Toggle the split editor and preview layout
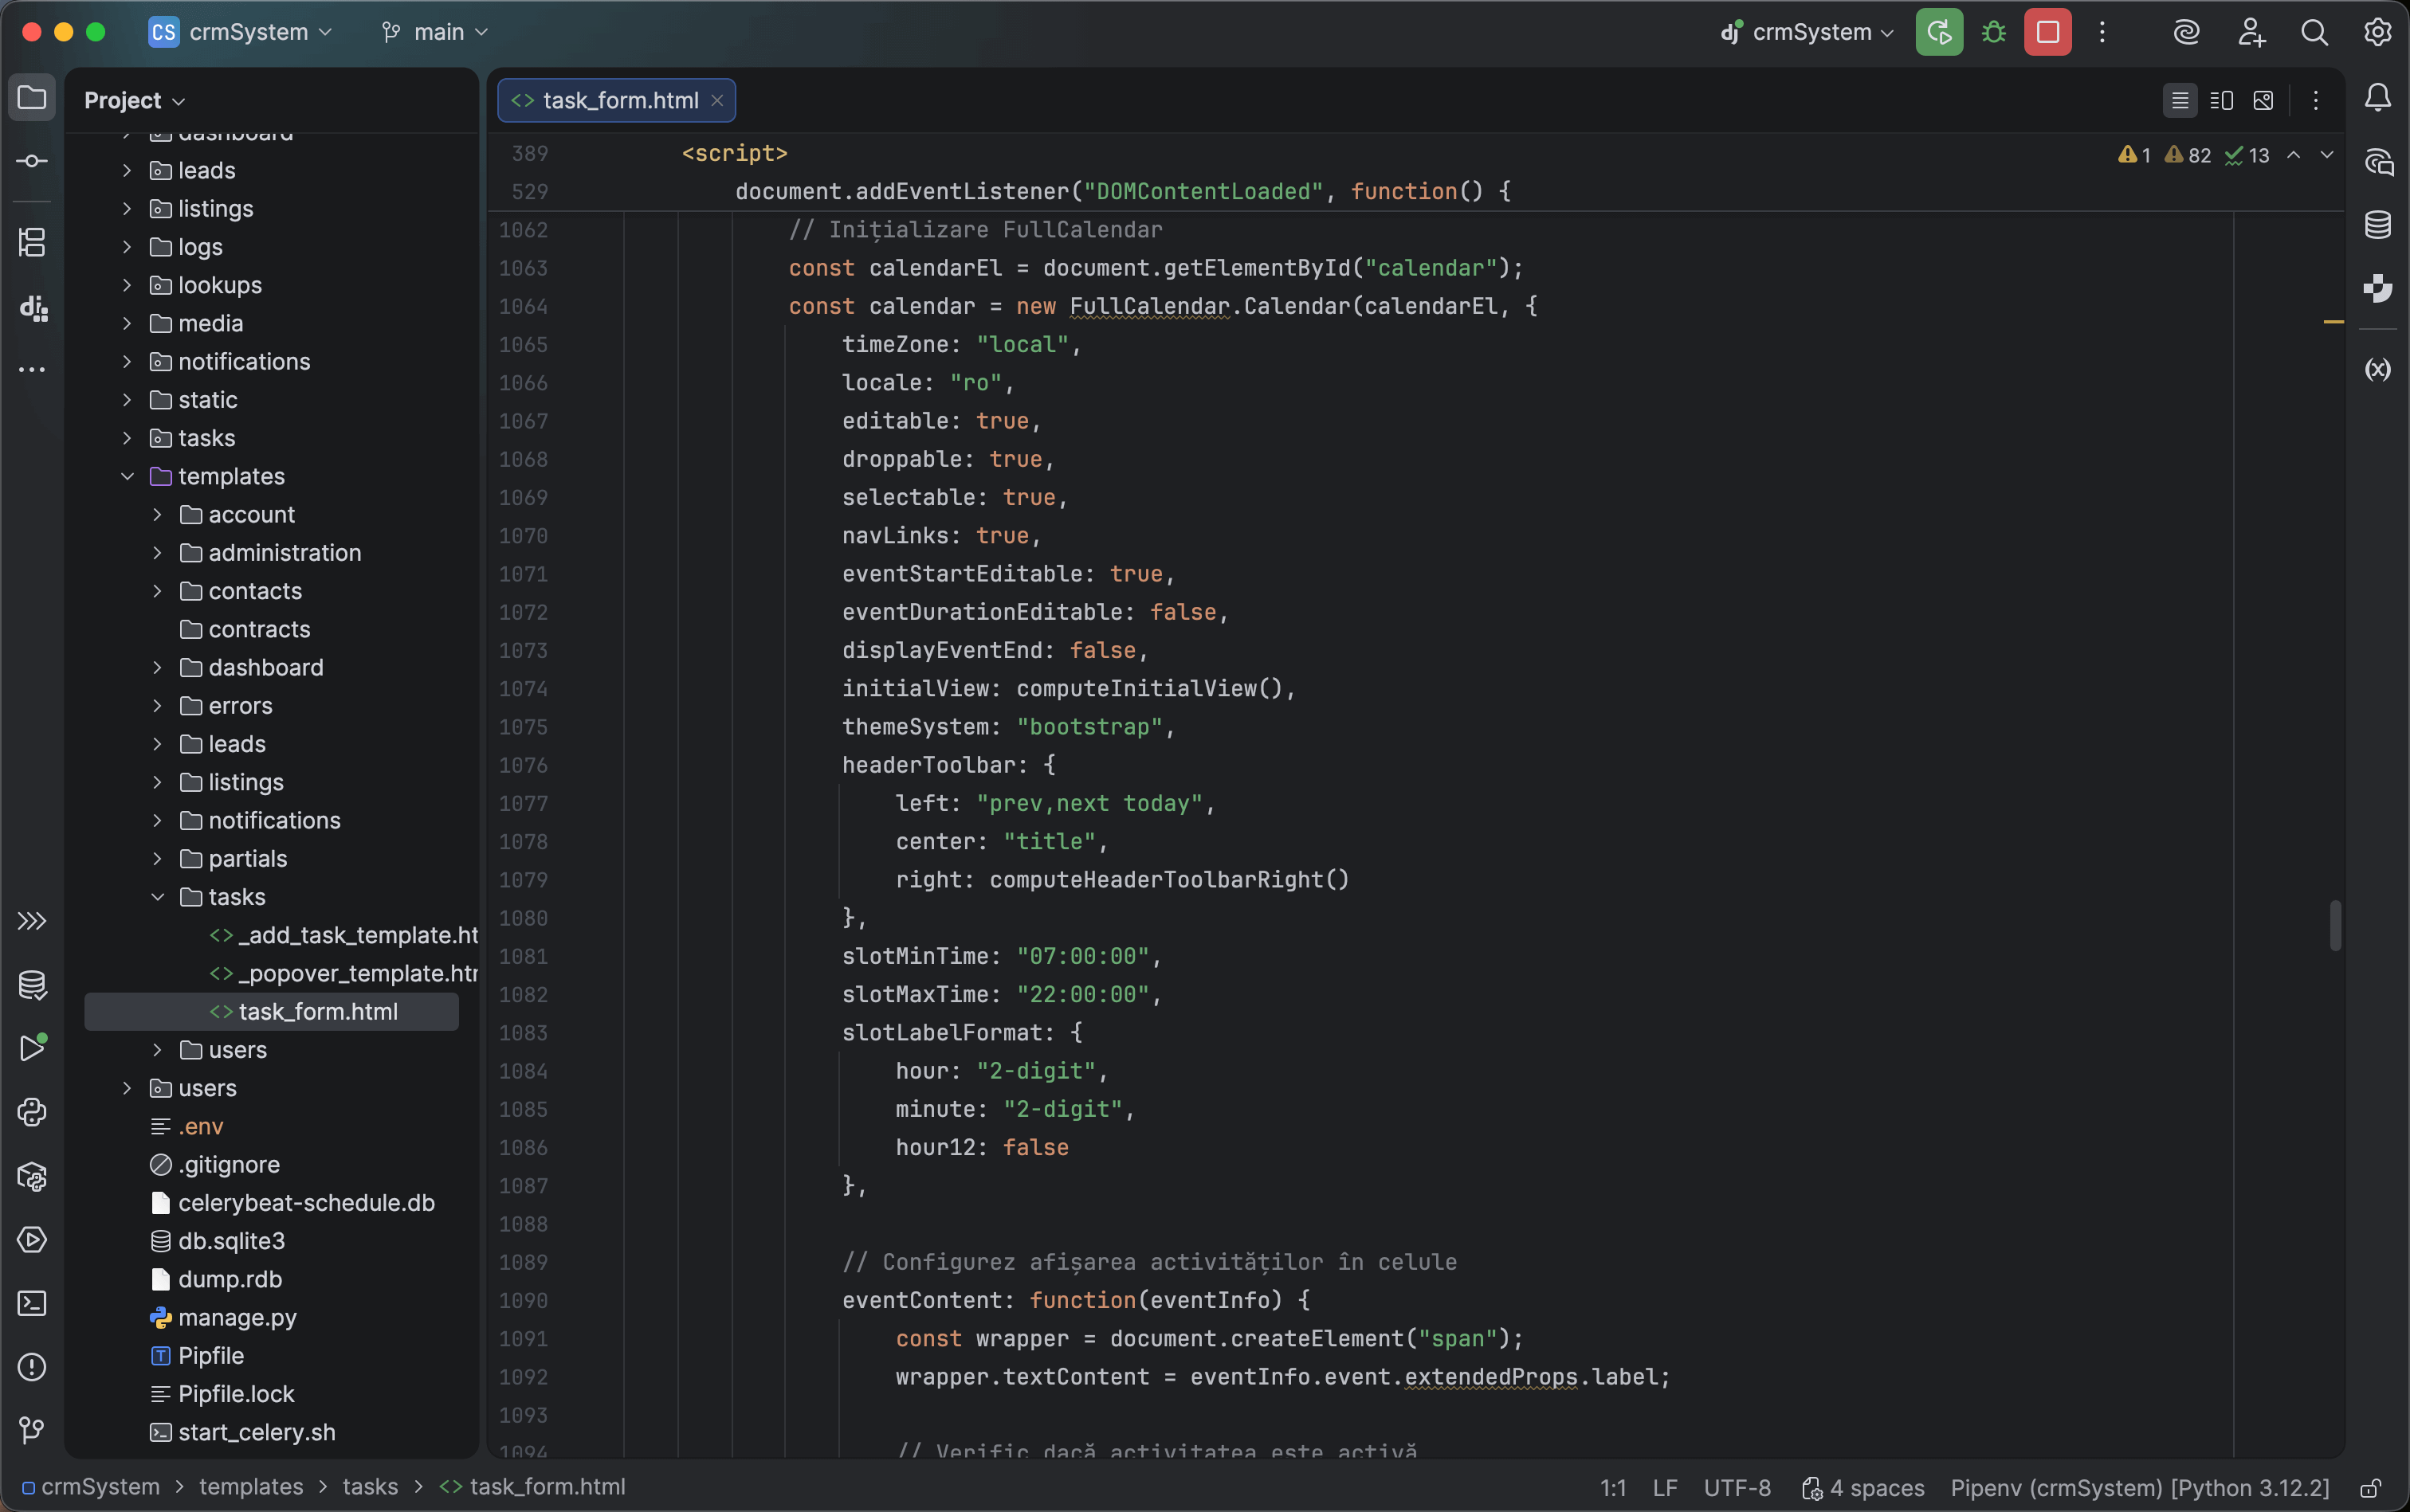This screenshot has height=1512, width=2410. 2222,100
